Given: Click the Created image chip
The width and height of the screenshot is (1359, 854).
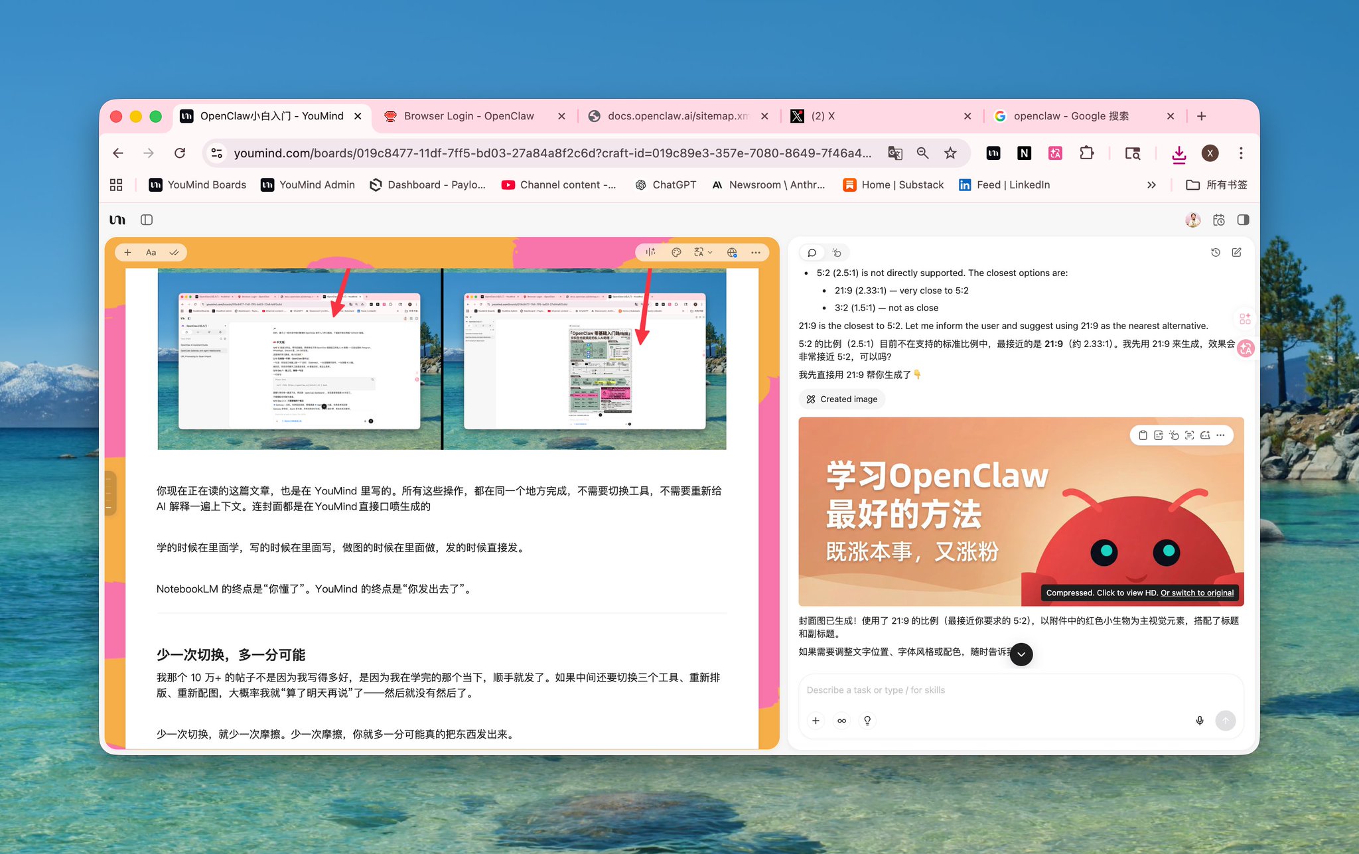Looking at the screenshot, I should pos(841,399).
